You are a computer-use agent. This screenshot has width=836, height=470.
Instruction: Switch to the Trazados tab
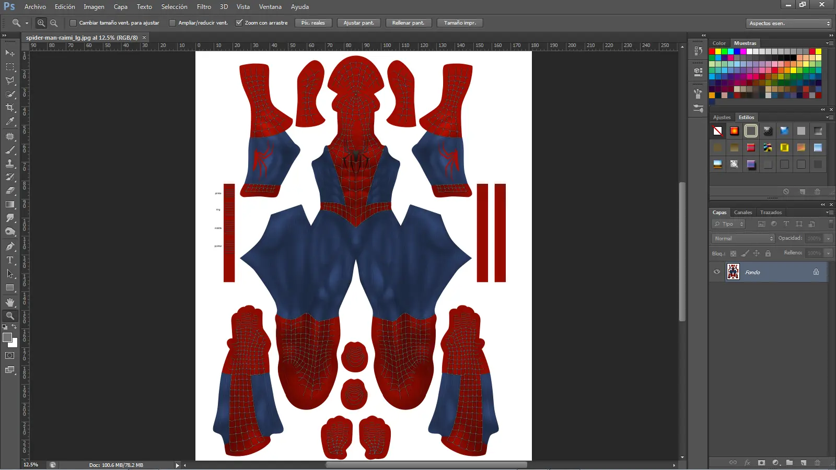(x=771, y=213)
